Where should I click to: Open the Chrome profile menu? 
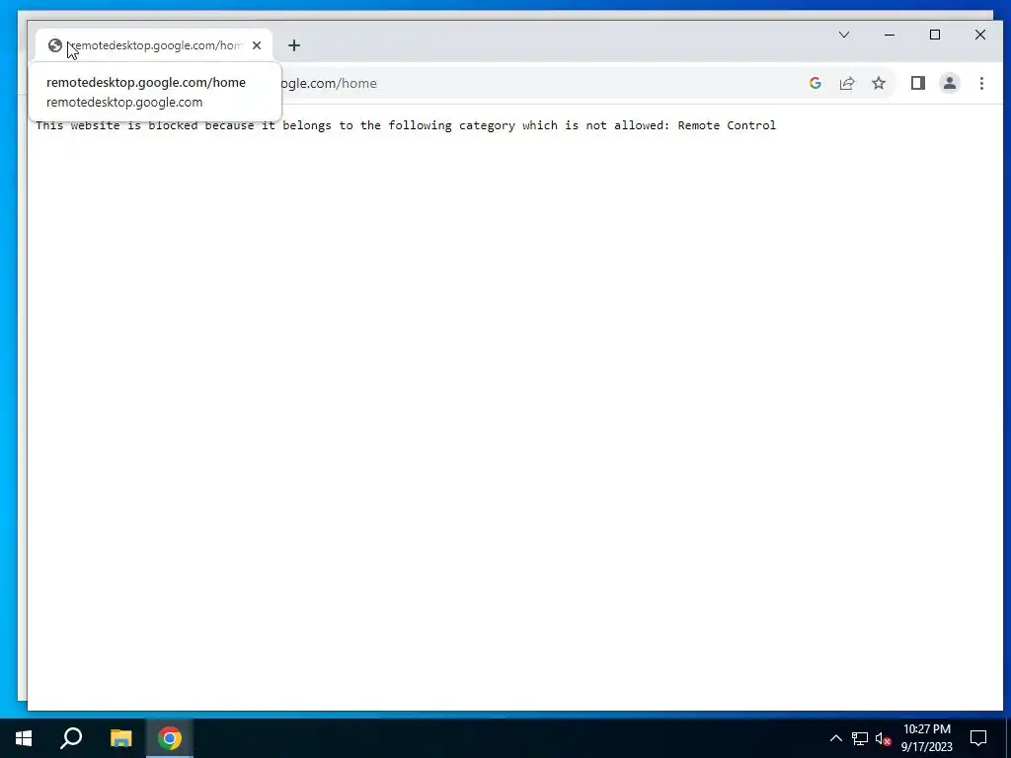949,83
